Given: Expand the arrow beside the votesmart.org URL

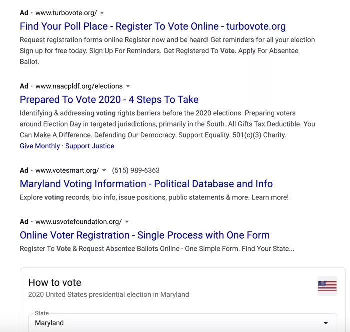Looking at the screenshot, I should tap(104, 171).
